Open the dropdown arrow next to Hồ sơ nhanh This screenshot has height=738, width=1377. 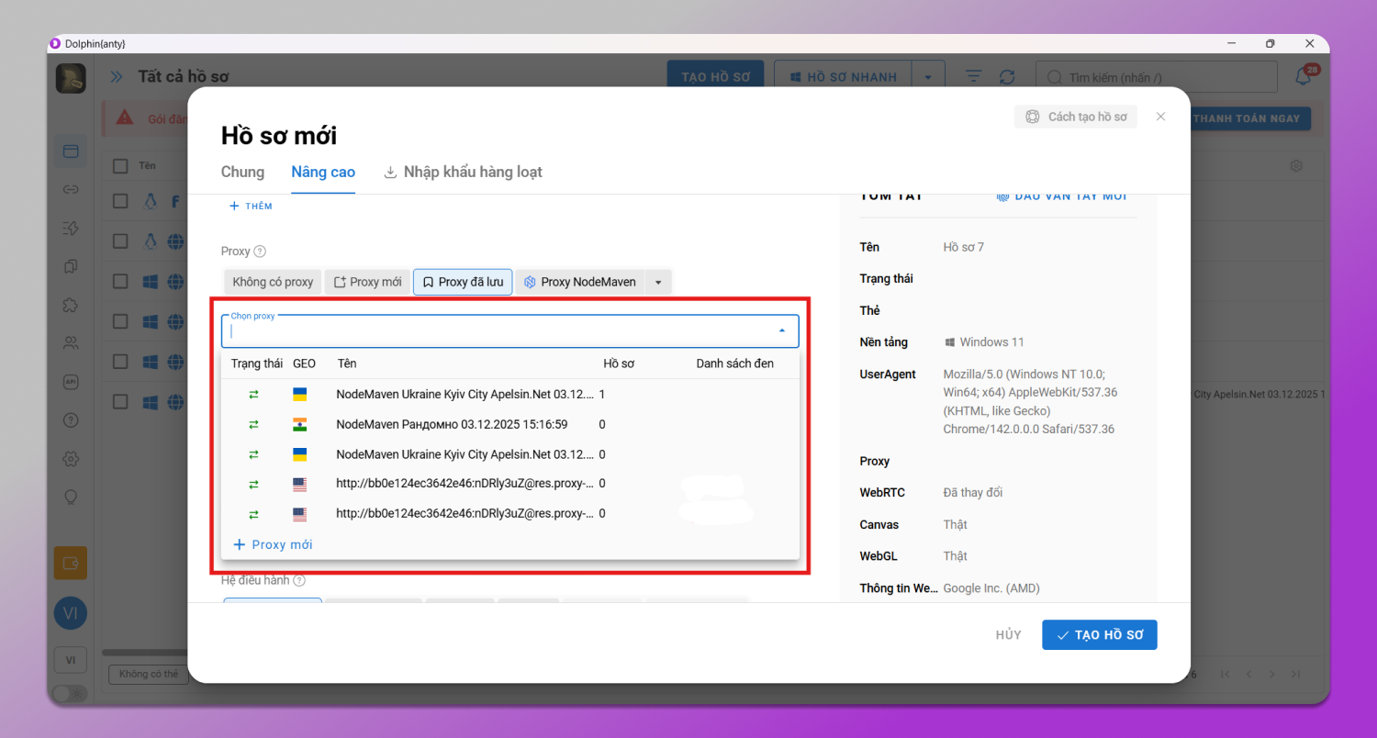(928, 77)
